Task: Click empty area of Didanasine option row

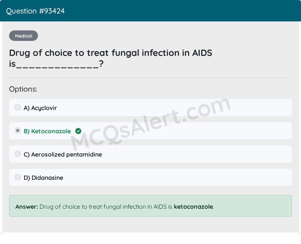Action: [173, 178]
